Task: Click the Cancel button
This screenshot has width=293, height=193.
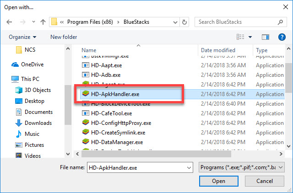Action: tap(265, 181)
